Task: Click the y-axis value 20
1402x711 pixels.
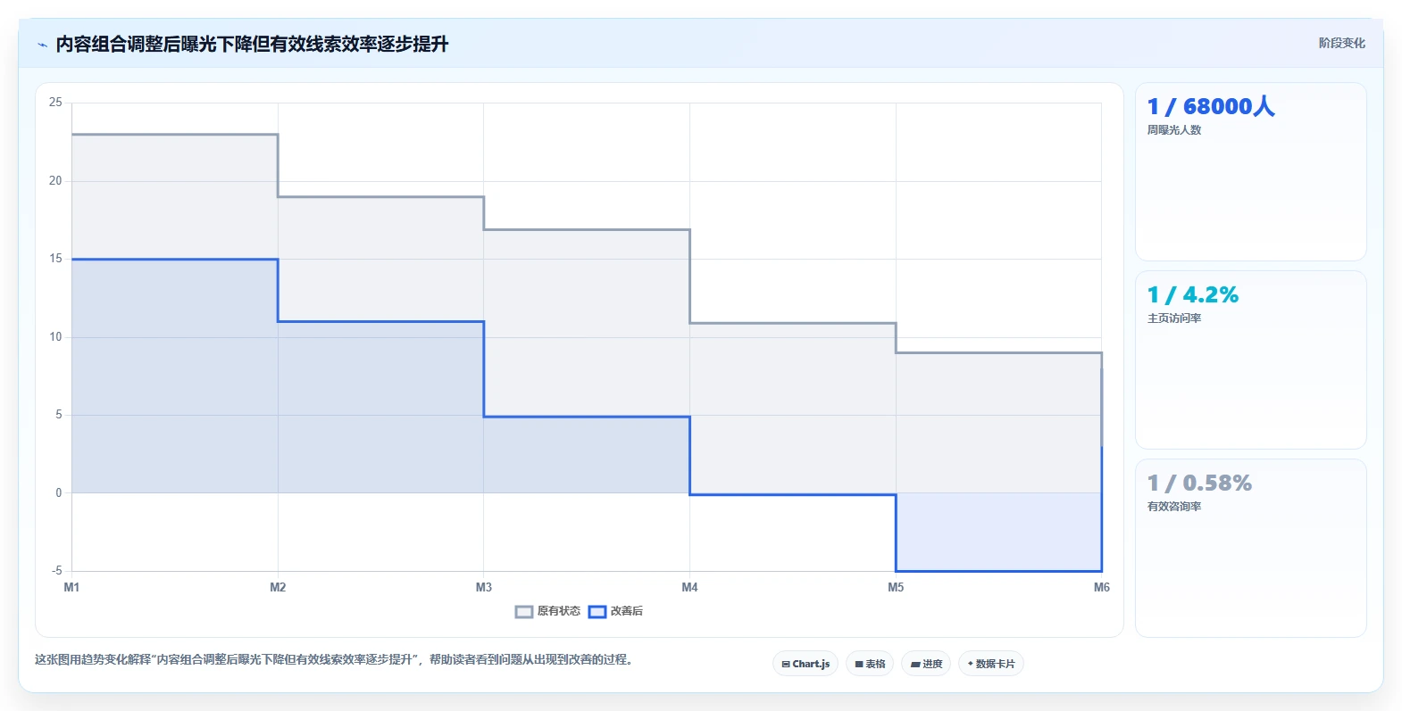Action: pyautogui.click(x=55, y=181)
